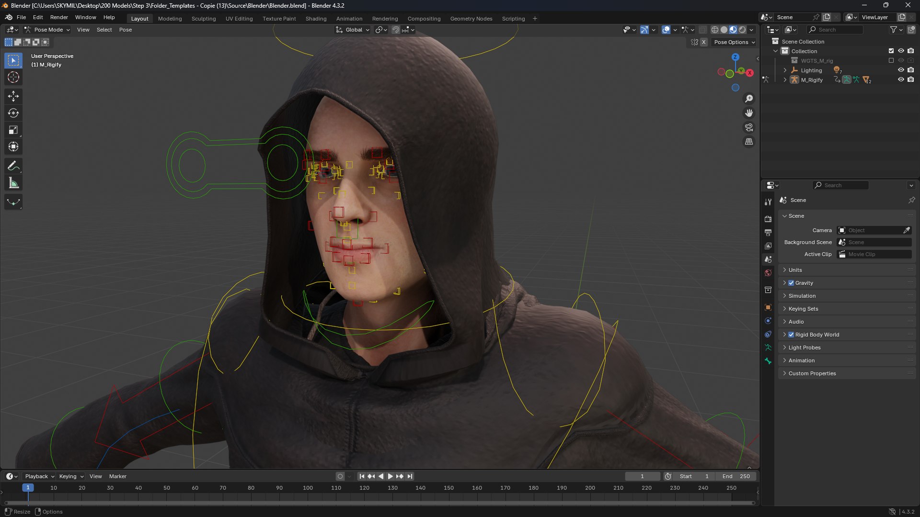
Task: Click the End frame field showing 250
Action: click(736, 476)
